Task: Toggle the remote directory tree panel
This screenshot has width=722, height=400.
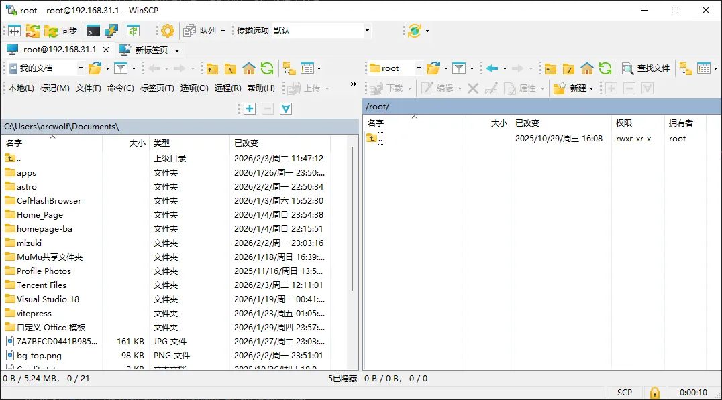Action: (685, 68)
